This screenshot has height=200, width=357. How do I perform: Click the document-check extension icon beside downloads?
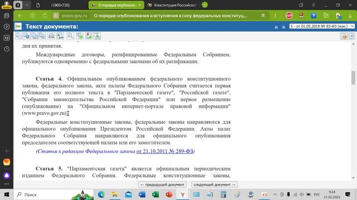point(338,16)
